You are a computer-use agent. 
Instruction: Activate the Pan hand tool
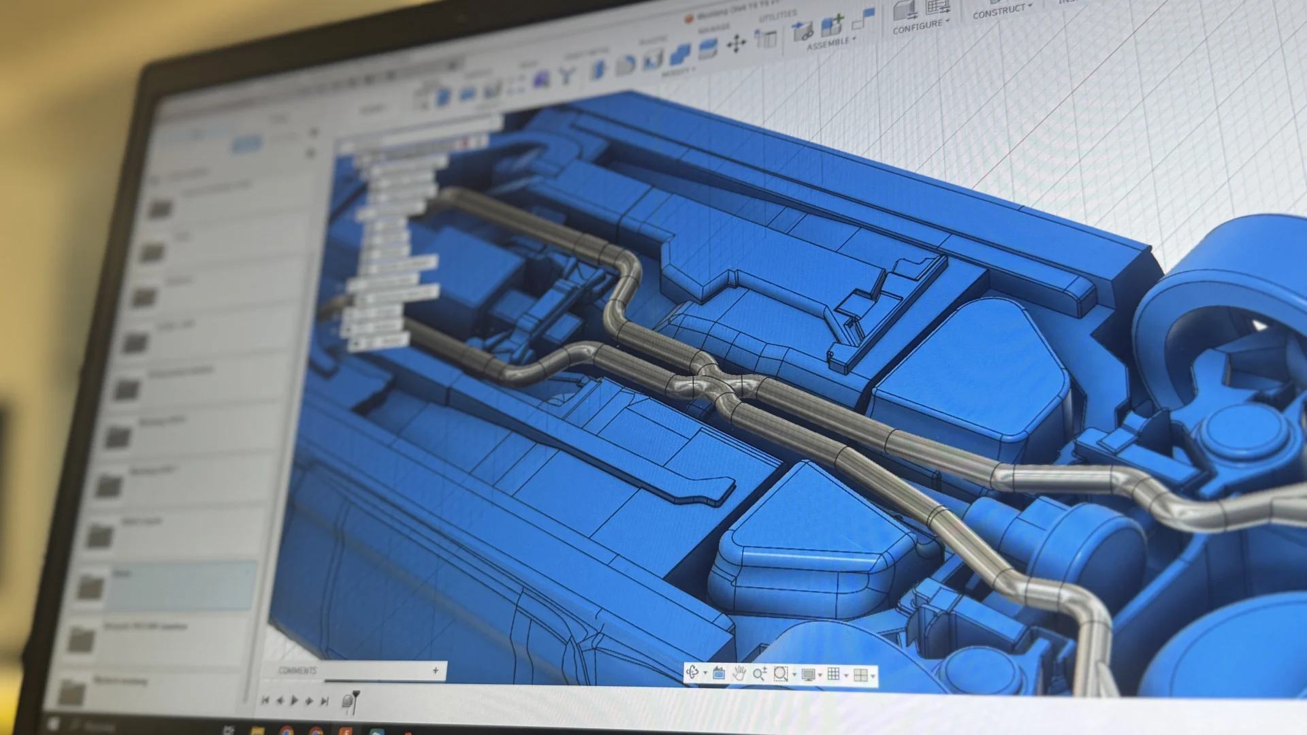point(739,673)
